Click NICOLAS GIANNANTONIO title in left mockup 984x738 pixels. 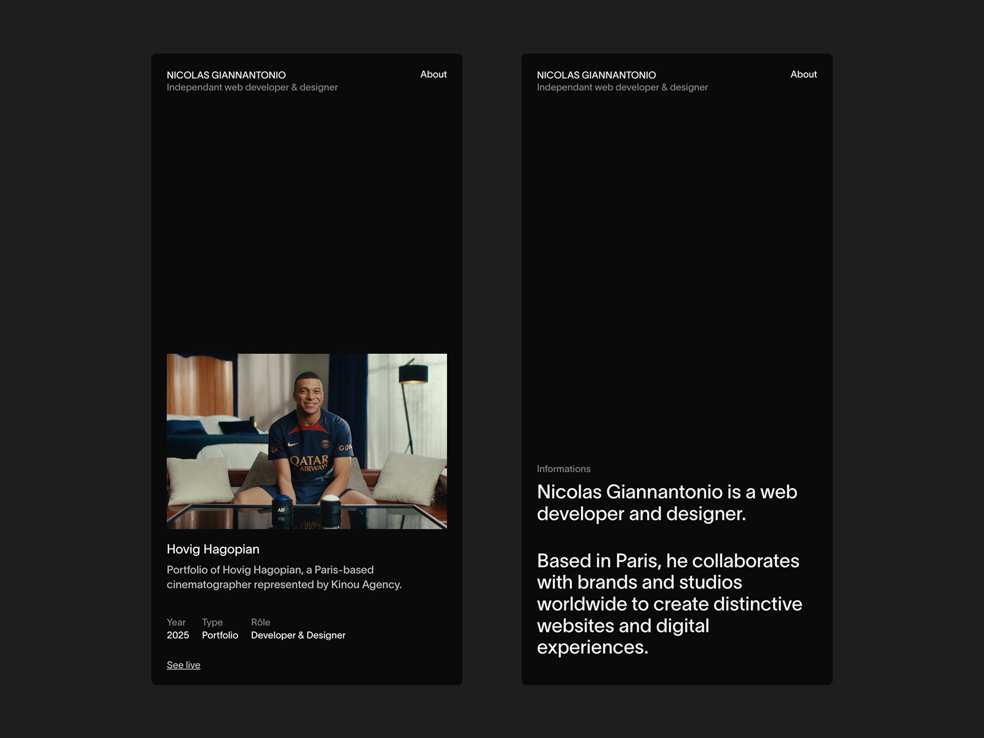[x=226, y=75]
